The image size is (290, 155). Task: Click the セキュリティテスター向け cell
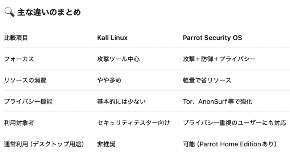pyautogui.click(x=133, y=123)
